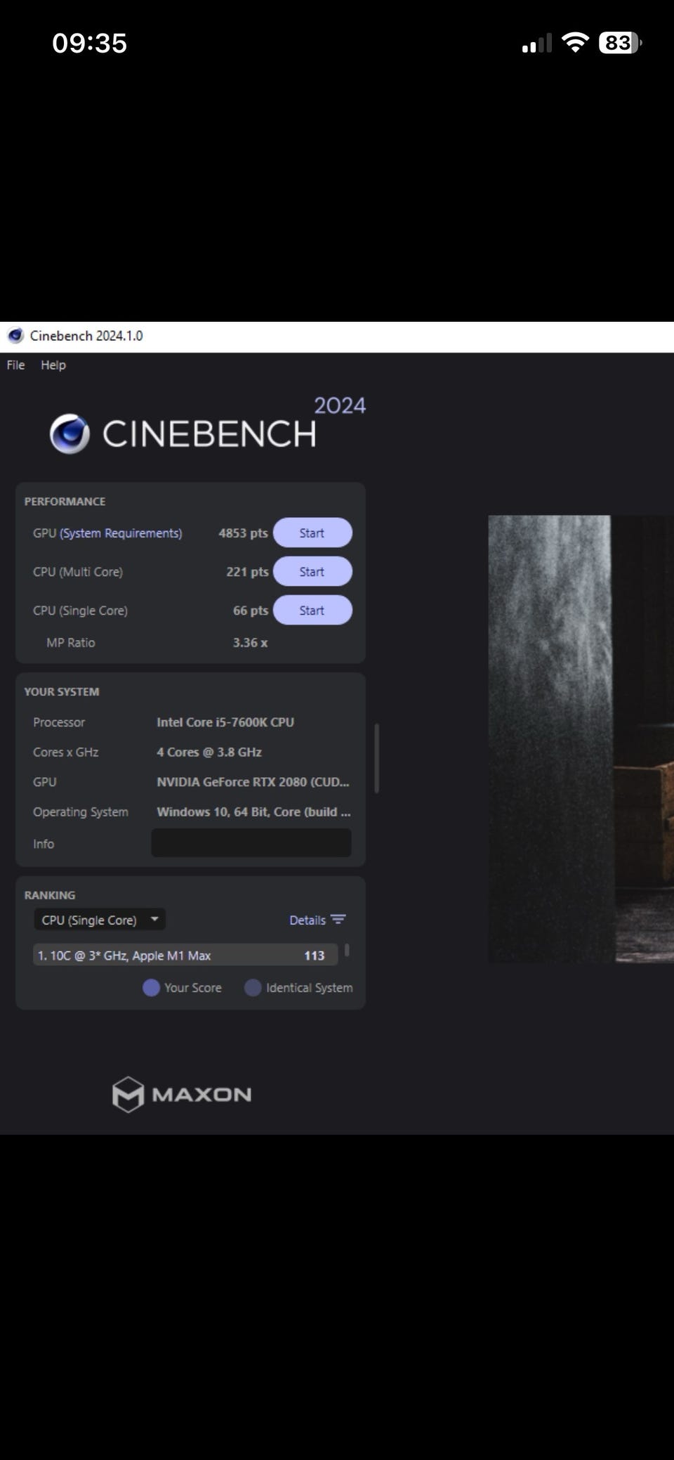Click the GPU (System Requirements) label
The width and height of the screenshot is (674, 1460).
107,533
